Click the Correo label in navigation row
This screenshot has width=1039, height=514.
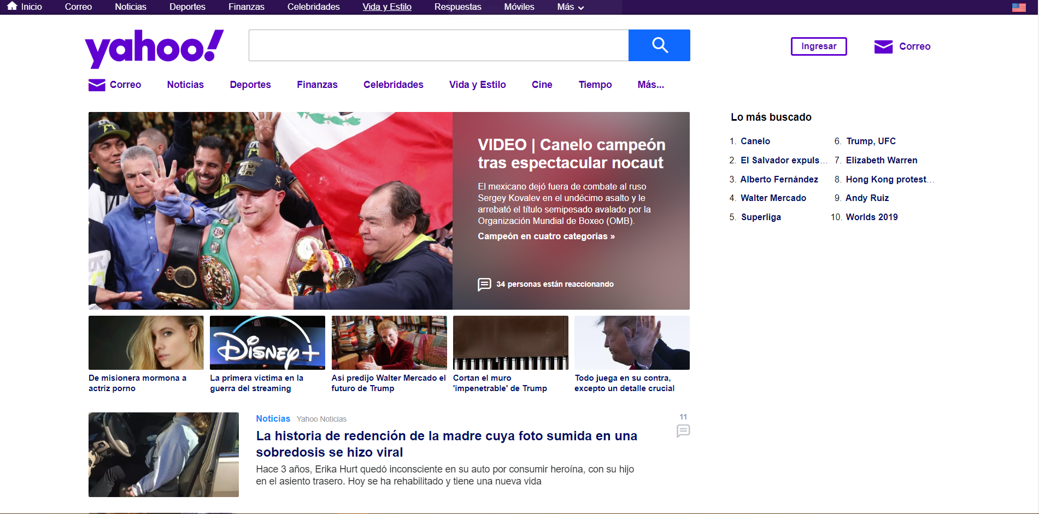click(x=125, y=85)
